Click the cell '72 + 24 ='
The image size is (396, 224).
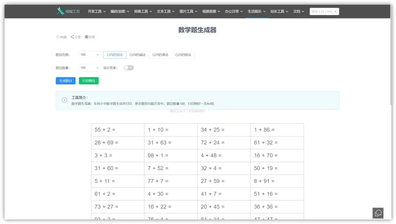click(224, 143)
